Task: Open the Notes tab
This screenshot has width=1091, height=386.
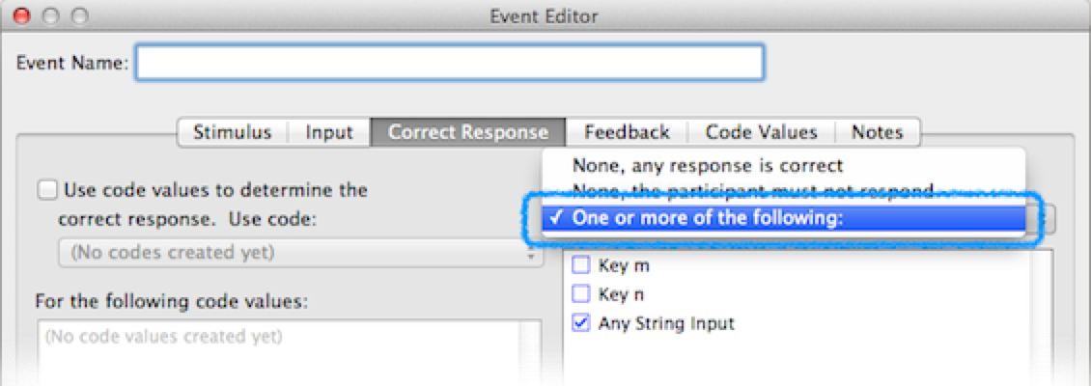Action: pos(877,133)
